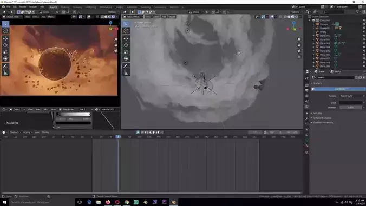Toggle the Use Nodes checkbox
The height and width of the screenshot is (206, 366).
[x=61, y=109]
